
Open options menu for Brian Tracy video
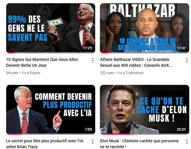pos(93,142)
